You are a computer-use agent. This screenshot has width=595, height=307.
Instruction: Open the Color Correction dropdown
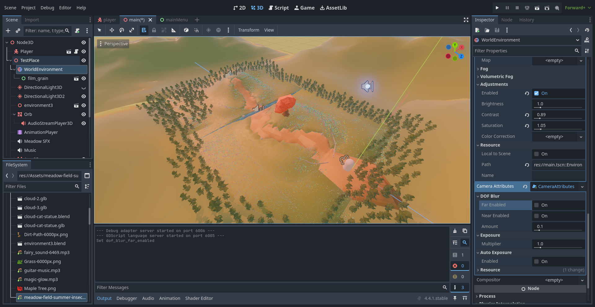558,137
